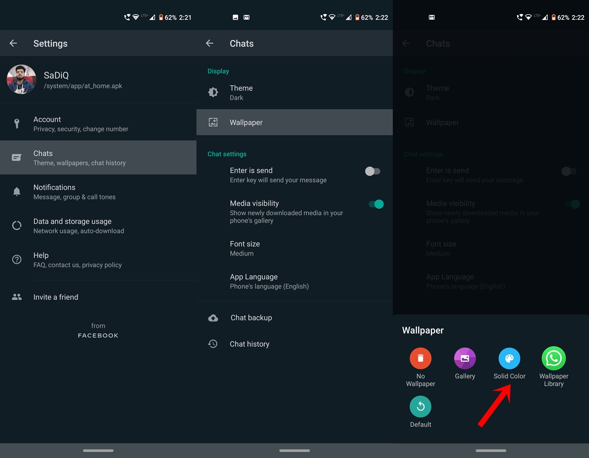Go back from the Settings screen
This screenshot has height=458, width=589.
tap(13, 43)
